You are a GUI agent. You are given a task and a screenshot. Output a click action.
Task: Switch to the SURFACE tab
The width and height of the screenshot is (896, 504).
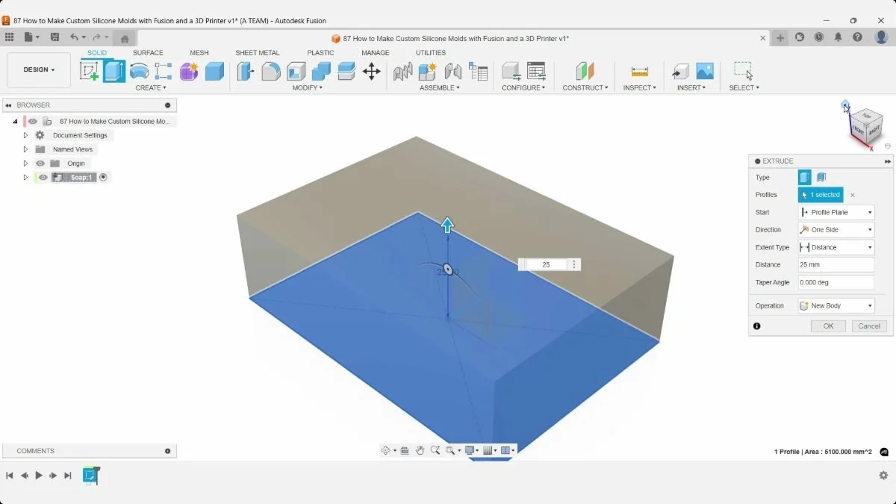148,53
